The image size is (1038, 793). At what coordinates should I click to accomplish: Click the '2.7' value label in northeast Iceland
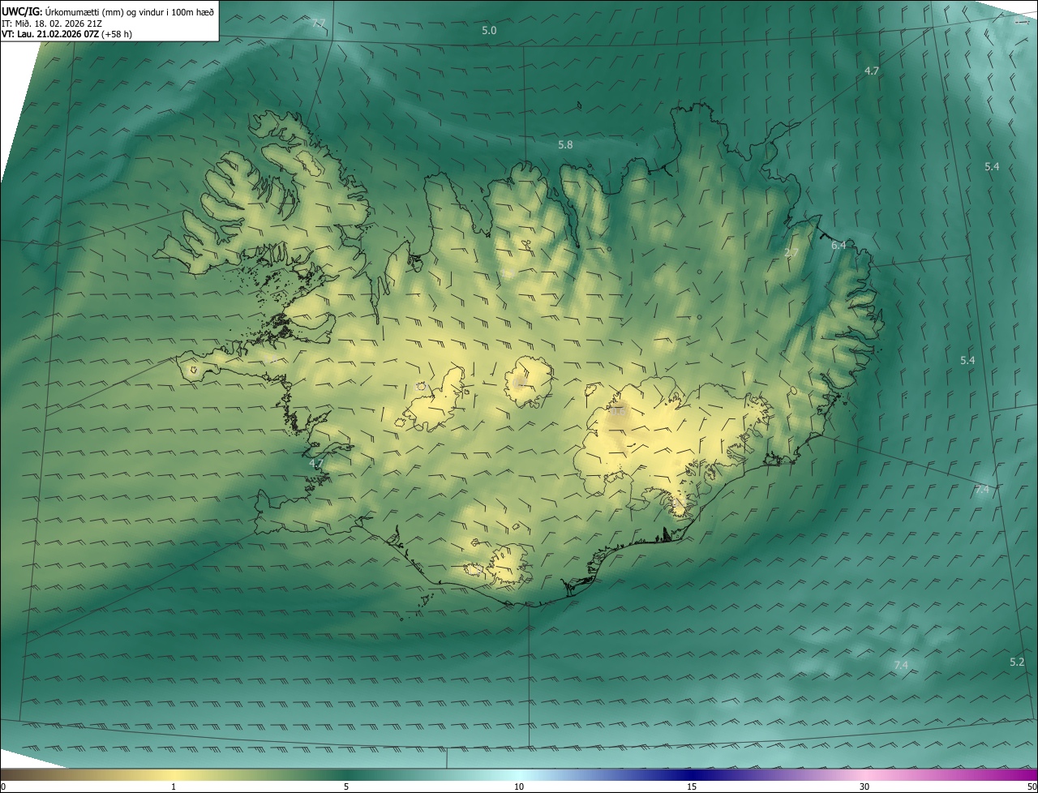tap(791, 253)
